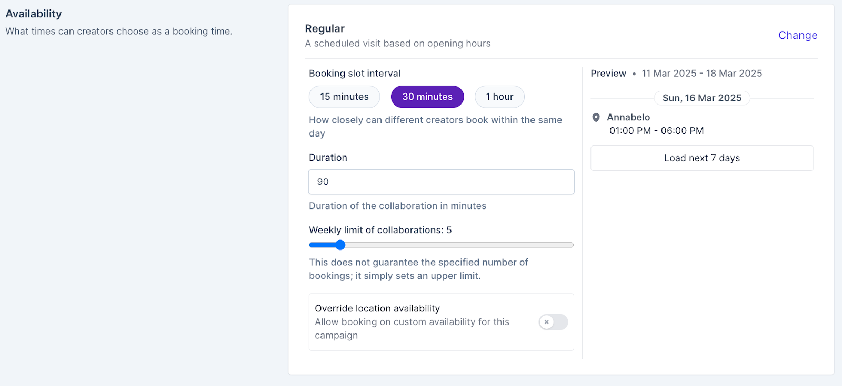The image size is (842, 386).
Task: Click the Sun, 16 Mar 2025 date pill
Action: pyautogui.click(x=701, y=98)
